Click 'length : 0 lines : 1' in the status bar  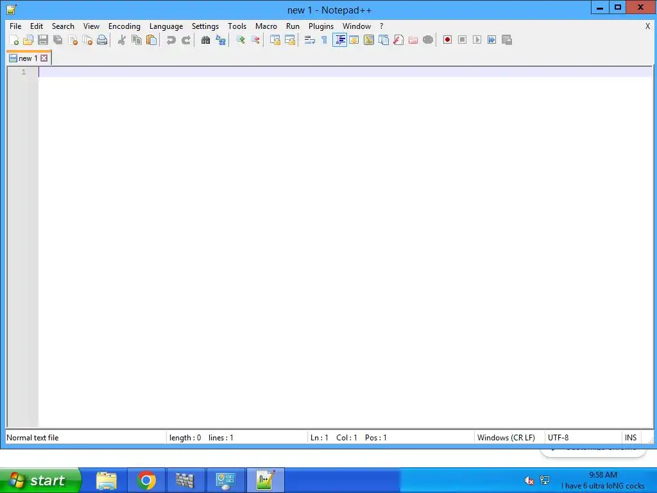(x=201, y=438)
